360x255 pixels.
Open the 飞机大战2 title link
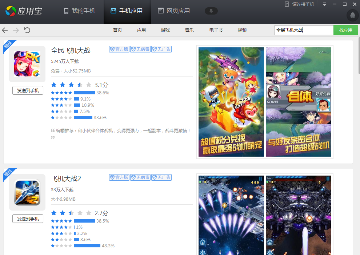coord(66,178)
